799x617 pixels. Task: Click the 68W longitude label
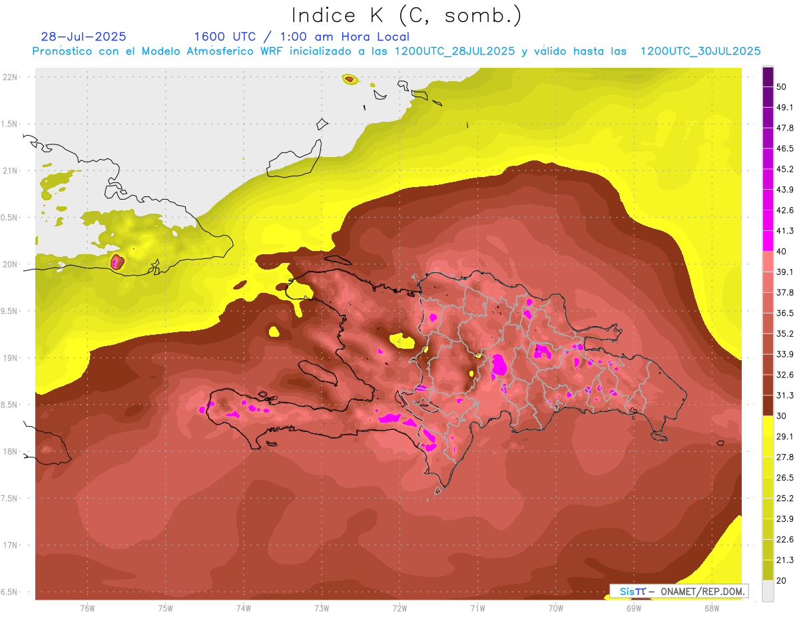click(x=711, y=608)
